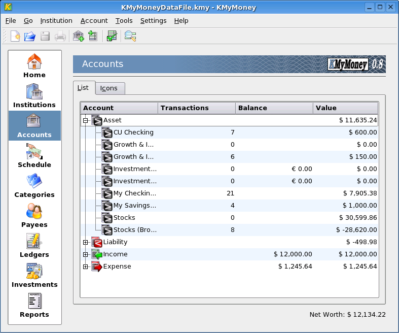Open the Schedule view
This screenshot has height=333, width=399.
click(x=34, y=155)
